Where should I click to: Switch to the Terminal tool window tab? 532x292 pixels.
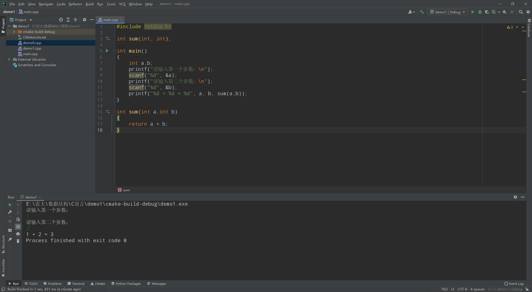point(76,284)
